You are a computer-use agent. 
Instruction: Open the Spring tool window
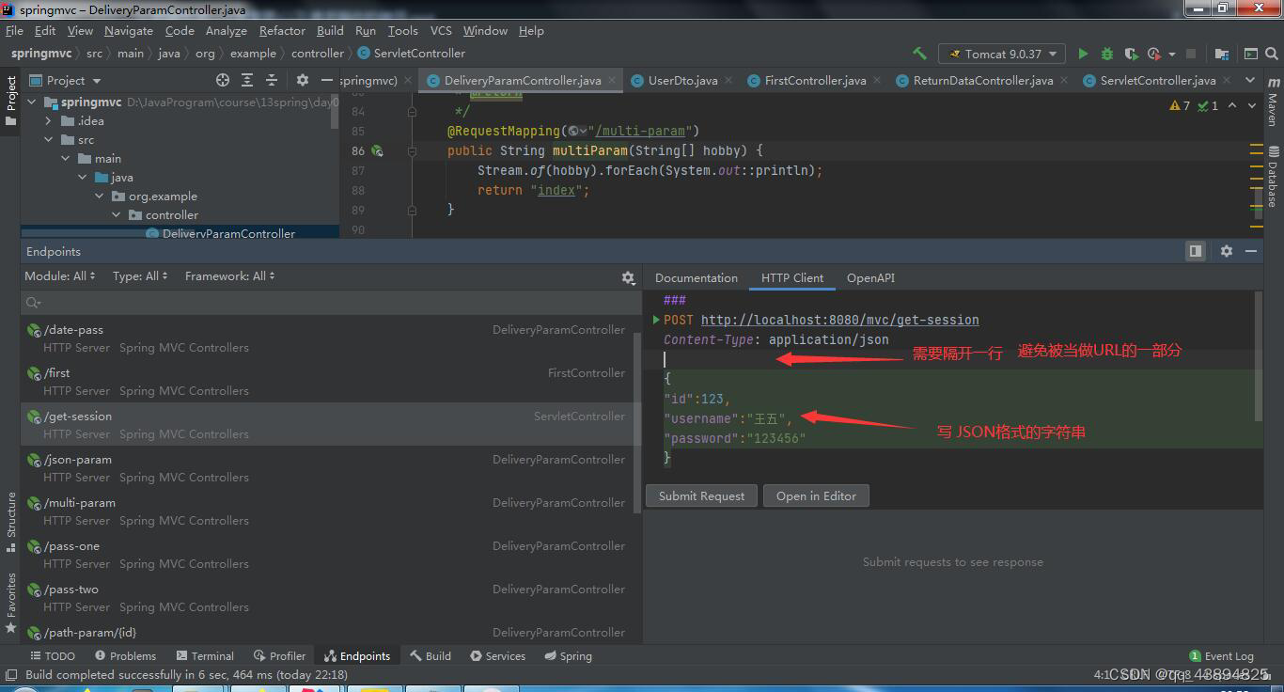(568, 655)
